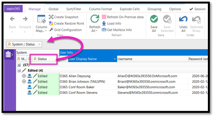The height and width of the screenshot is (117, 214).
Task: Click the User Info group header
Action: tap(134, 53)
